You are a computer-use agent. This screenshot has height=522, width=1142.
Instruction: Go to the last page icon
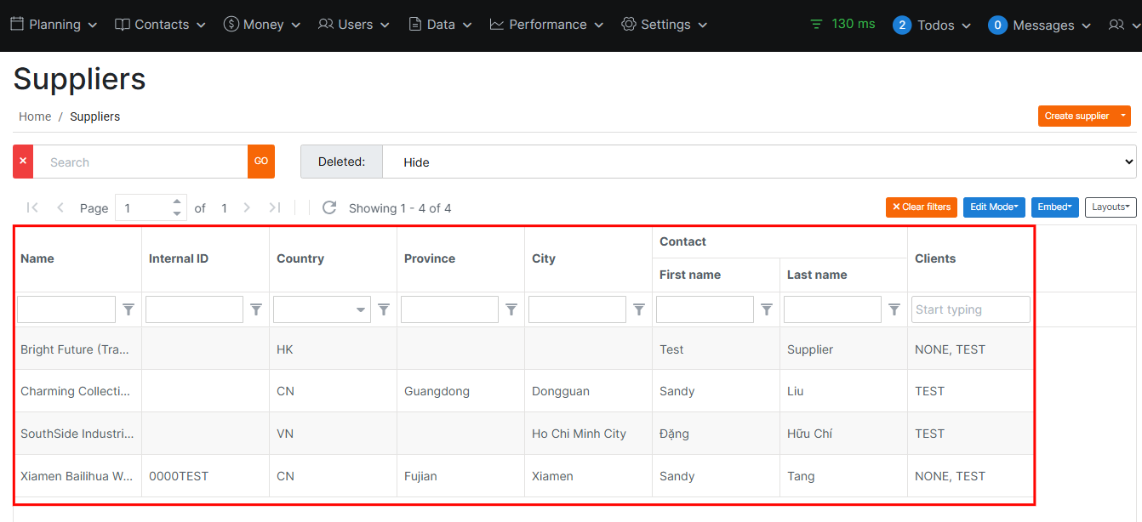click(274, 207)
